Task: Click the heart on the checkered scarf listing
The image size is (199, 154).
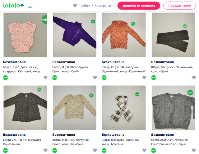Action: pyautogui.click(x=144, y=150)
